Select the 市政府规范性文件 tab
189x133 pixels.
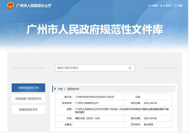click(x=28, y=88)
